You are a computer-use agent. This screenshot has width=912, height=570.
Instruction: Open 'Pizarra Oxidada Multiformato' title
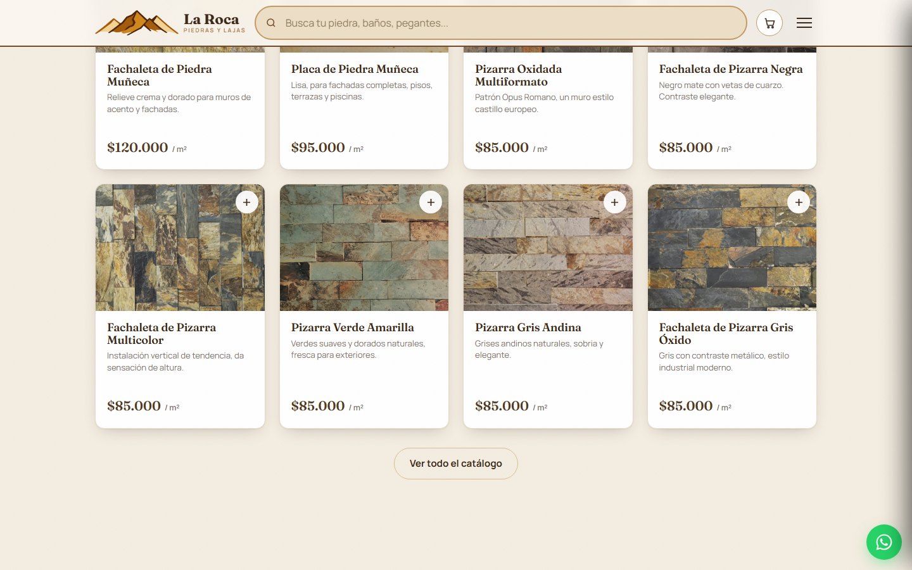tap(519, 75)
